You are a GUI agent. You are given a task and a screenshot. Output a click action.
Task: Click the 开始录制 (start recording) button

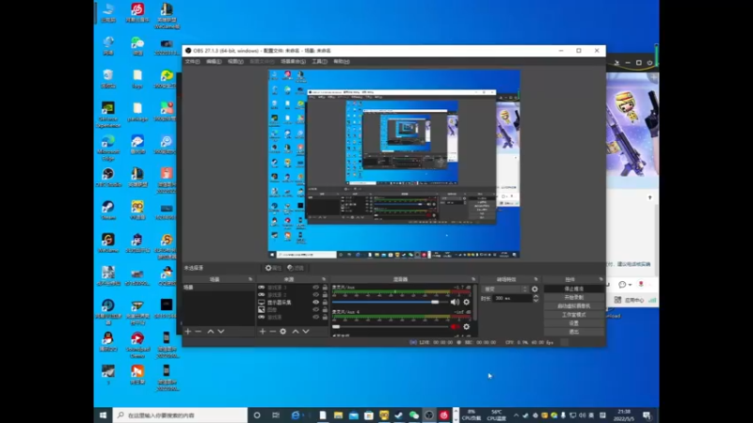click(x=573, y=297)
